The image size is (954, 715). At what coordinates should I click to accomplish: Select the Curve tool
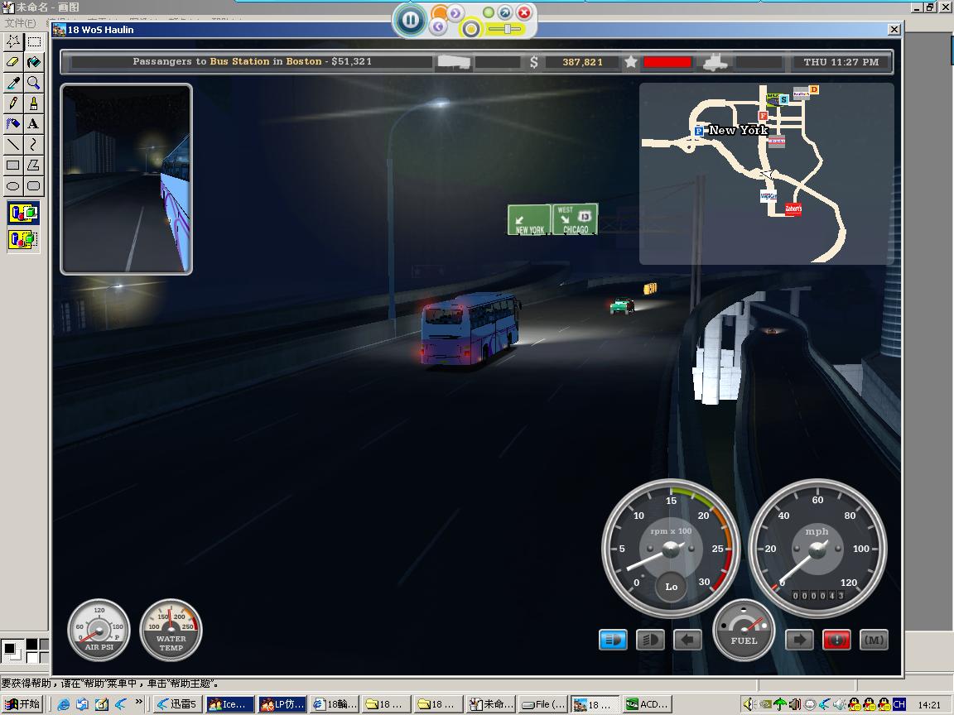pos(34,144)
